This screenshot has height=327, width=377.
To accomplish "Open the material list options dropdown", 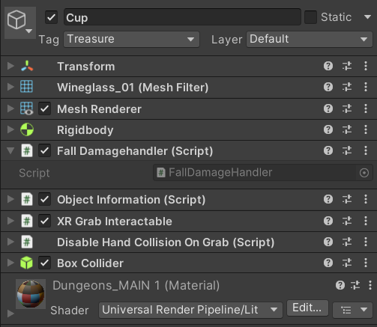I will pyautogui.click(x=352, y=310).
